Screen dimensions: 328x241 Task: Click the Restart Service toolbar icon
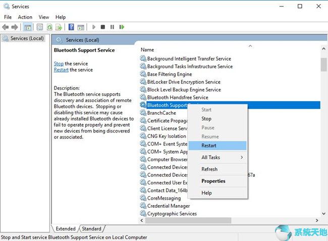(x=122, y=27)
